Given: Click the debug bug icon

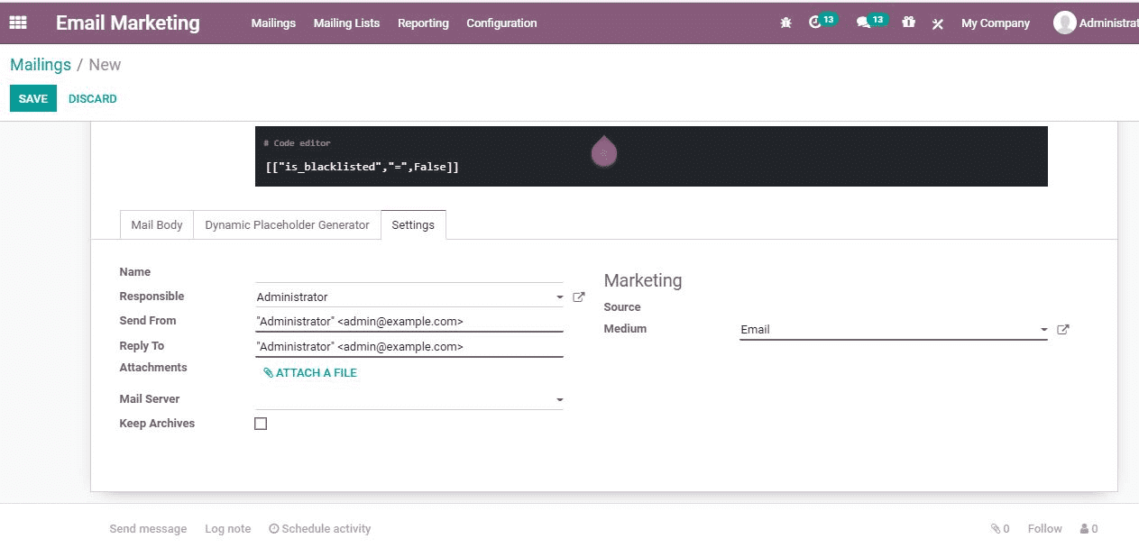Looking at the screenshot, I should pos(785,23).
